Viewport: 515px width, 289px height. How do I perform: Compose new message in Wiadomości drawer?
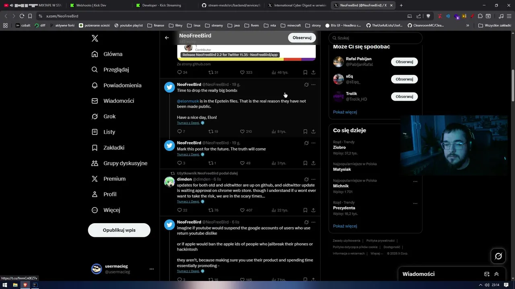pyautogui.click(x=487, y=274)
